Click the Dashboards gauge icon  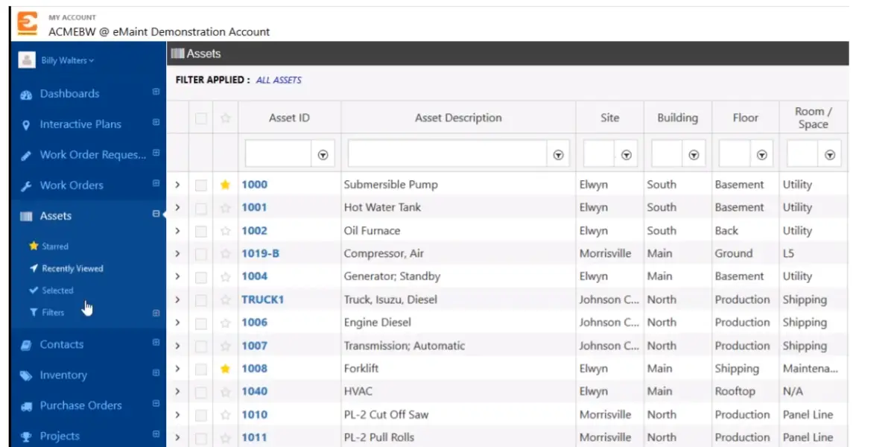tap(27, 95)
